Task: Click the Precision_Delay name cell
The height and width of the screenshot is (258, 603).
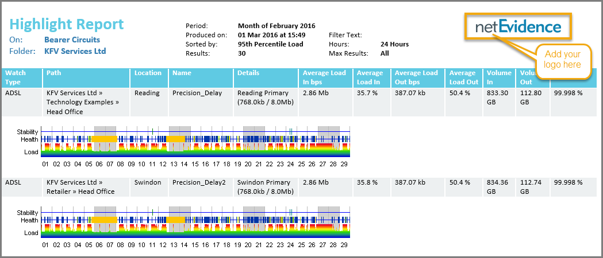Action: click(201, 102)
